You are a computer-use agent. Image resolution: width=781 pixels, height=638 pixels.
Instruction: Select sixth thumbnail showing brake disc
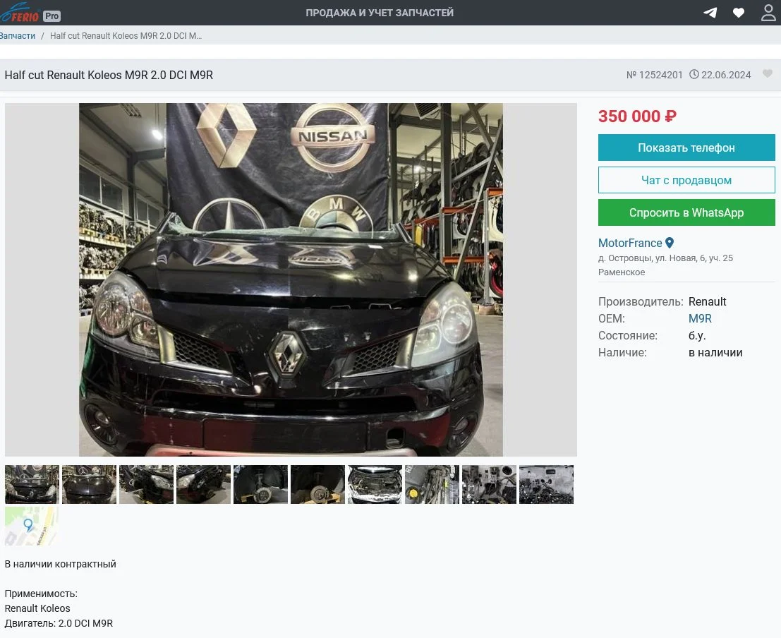click(317, 484)
